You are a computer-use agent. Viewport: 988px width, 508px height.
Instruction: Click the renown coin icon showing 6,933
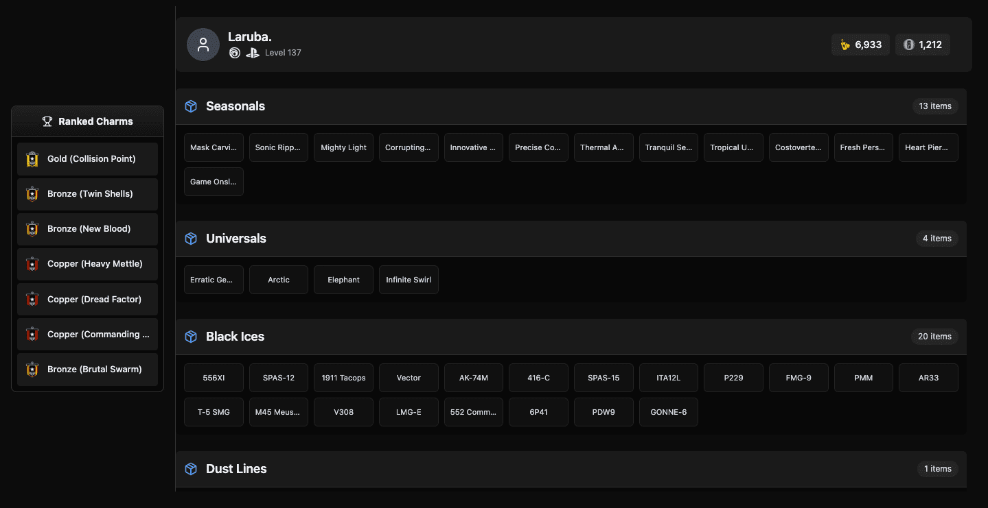(x=844, y=44)
